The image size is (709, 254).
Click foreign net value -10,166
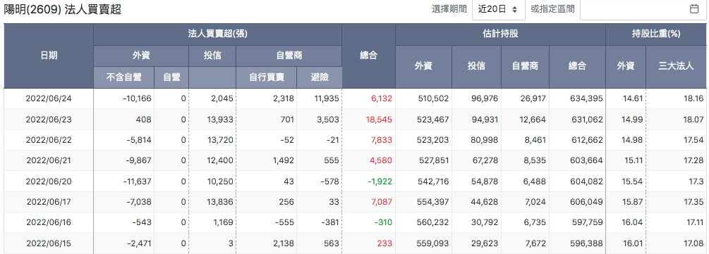pos(137,99)
